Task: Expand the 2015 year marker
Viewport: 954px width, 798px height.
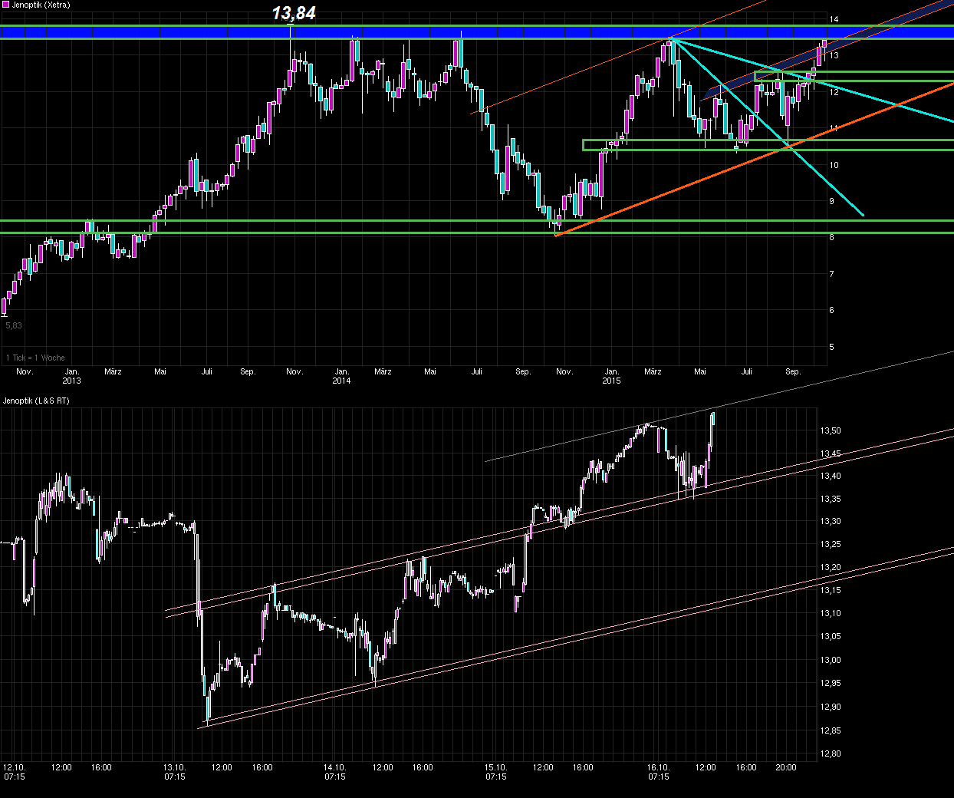Action: 613,380
